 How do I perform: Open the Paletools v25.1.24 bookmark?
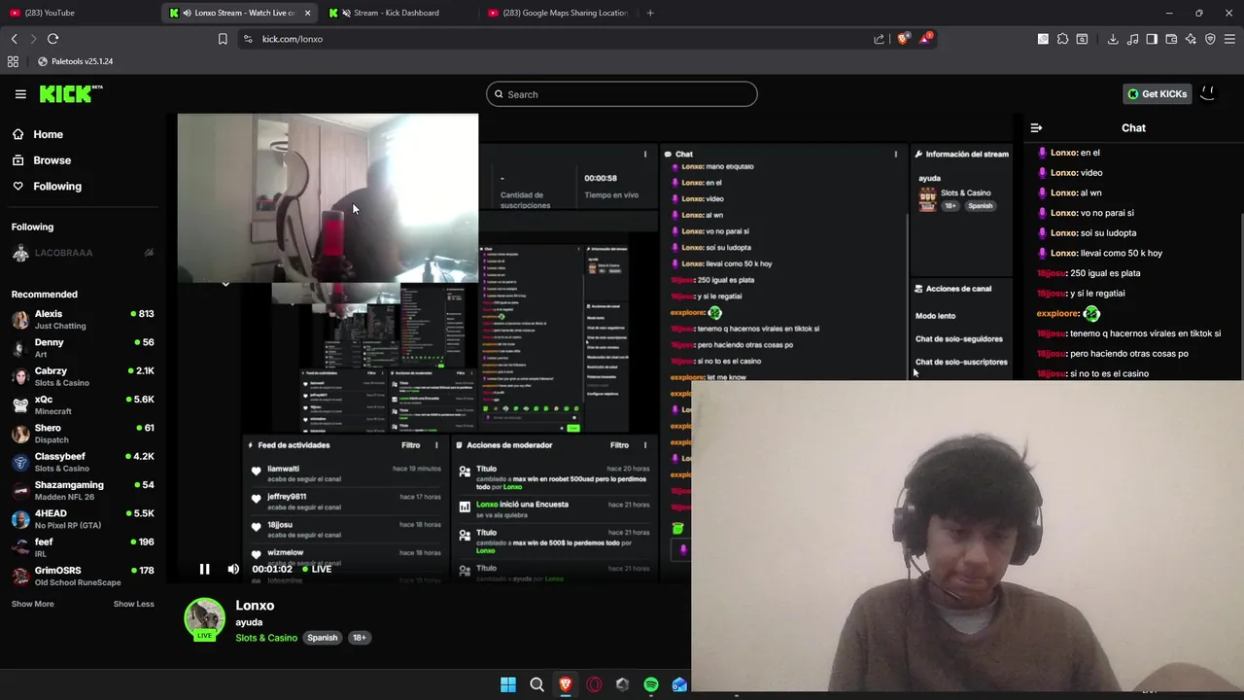[x=75, y=61]
